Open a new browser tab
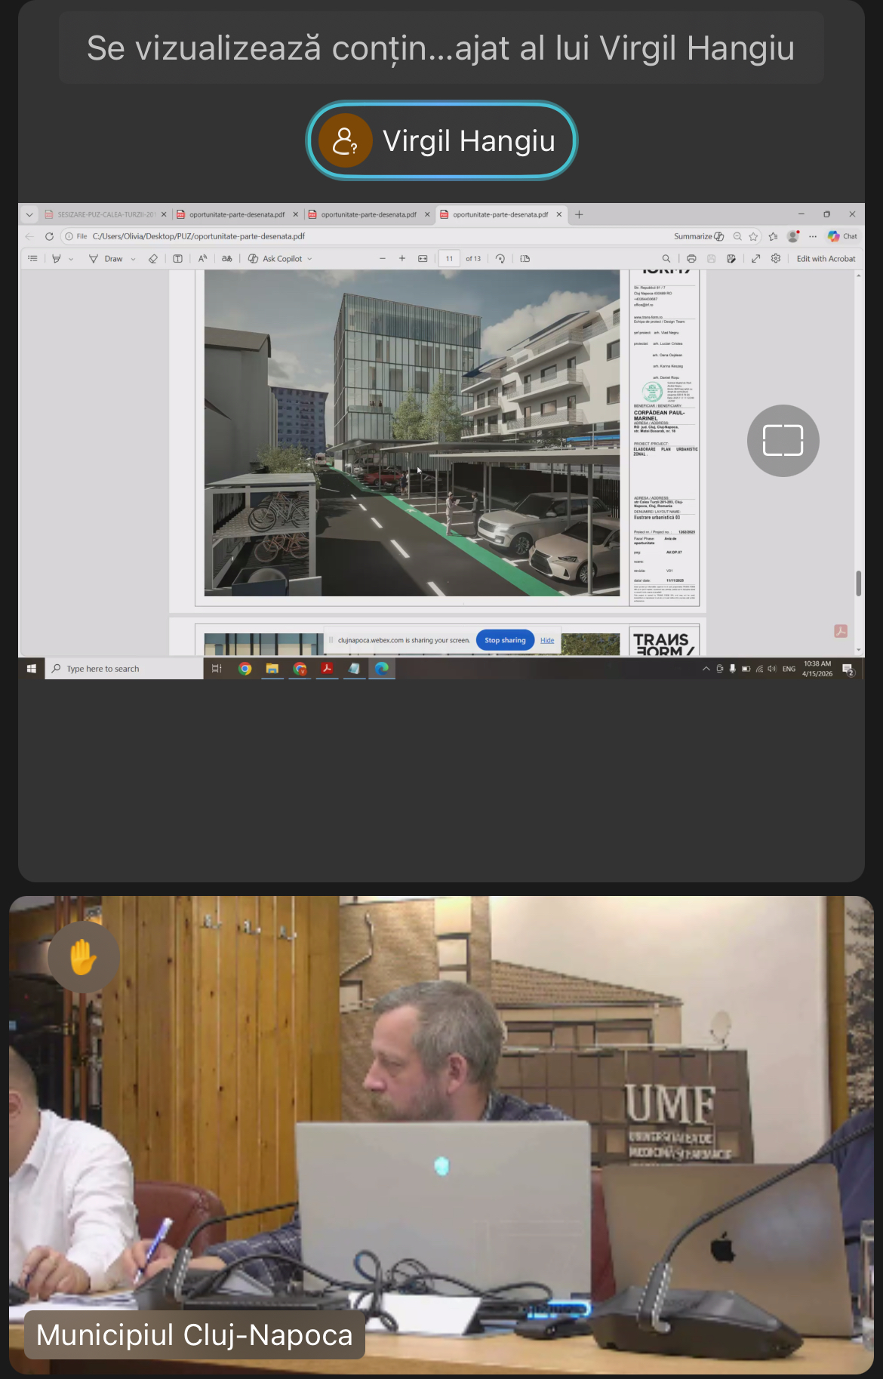 579,214
